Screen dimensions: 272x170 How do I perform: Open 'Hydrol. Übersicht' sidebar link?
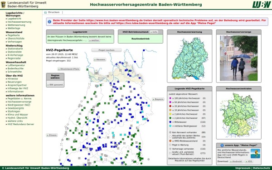point(17,118)
